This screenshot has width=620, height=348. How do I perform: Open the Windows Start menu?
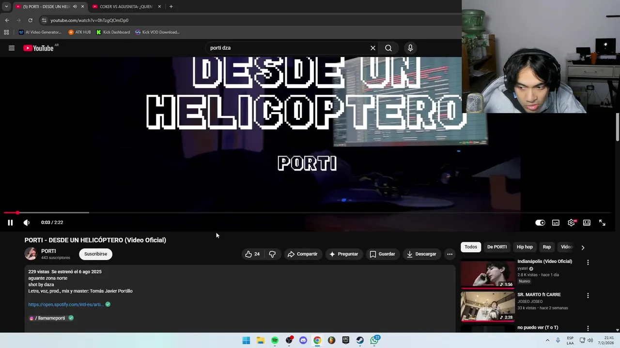coord(246,340)
